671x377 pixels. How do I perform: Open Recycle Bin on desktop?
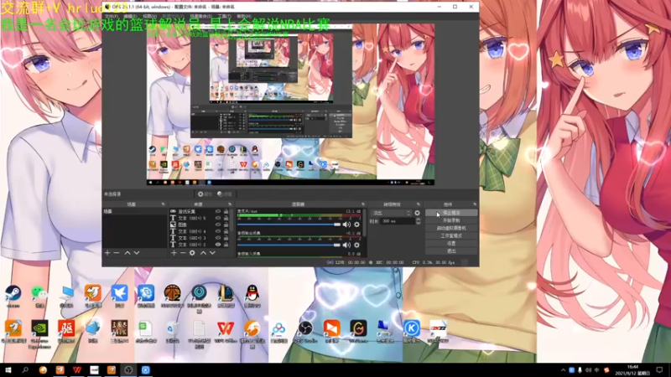(172, 332)
